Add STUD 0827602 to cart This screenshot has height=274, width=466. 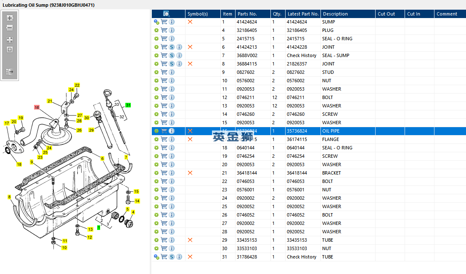(164, 72)
